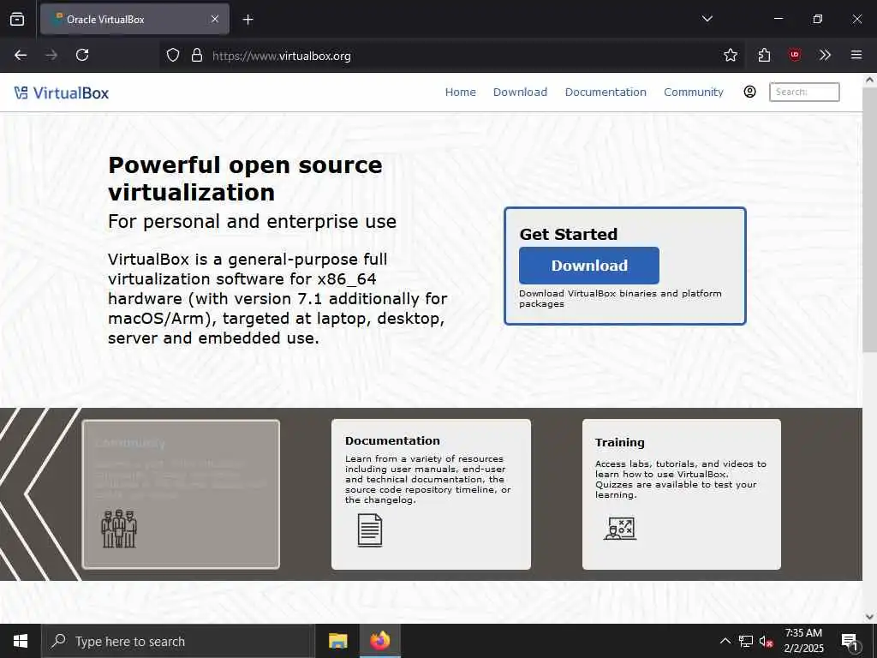Screen dimensions: 877x658
Task: Open Firefox hamburger application menu
Action: (856, 55)
